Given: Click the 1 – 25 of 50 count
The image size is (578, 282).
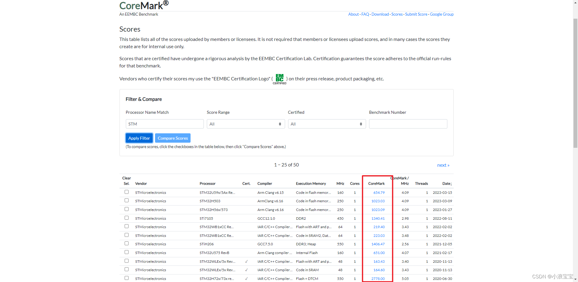Looking at the screenshot, I should 286,165.
